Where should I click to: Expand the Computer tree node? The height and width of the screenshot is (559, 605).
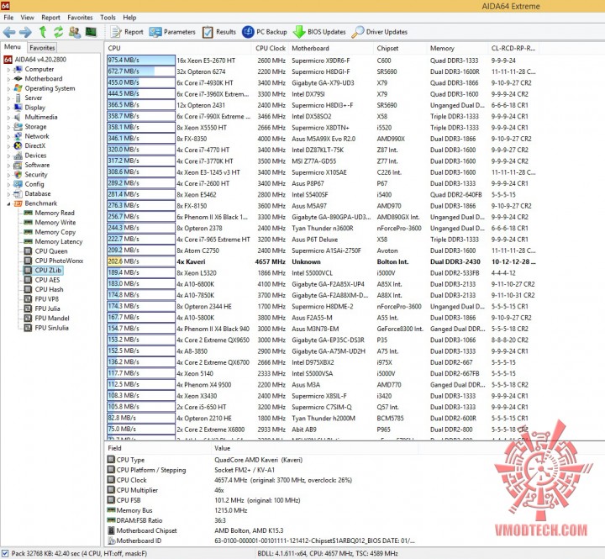point(9,70)
